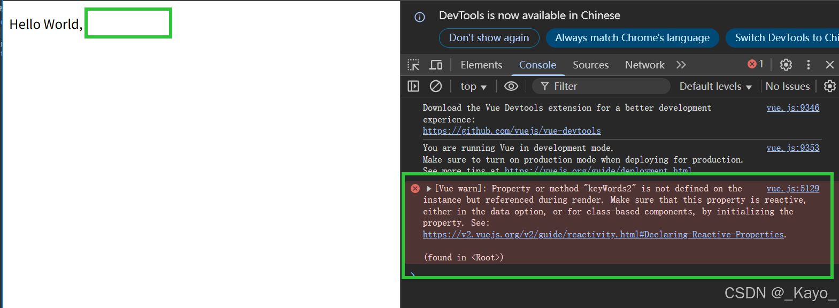Switch to the Sources tab
Viewport: 839px width, 308px height.
tap(590, 65)
